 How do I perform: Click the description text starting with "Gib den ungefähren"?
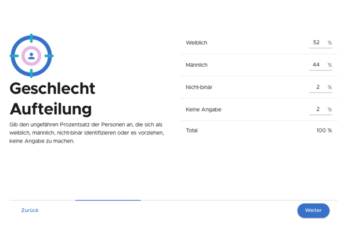coord(86,133)
